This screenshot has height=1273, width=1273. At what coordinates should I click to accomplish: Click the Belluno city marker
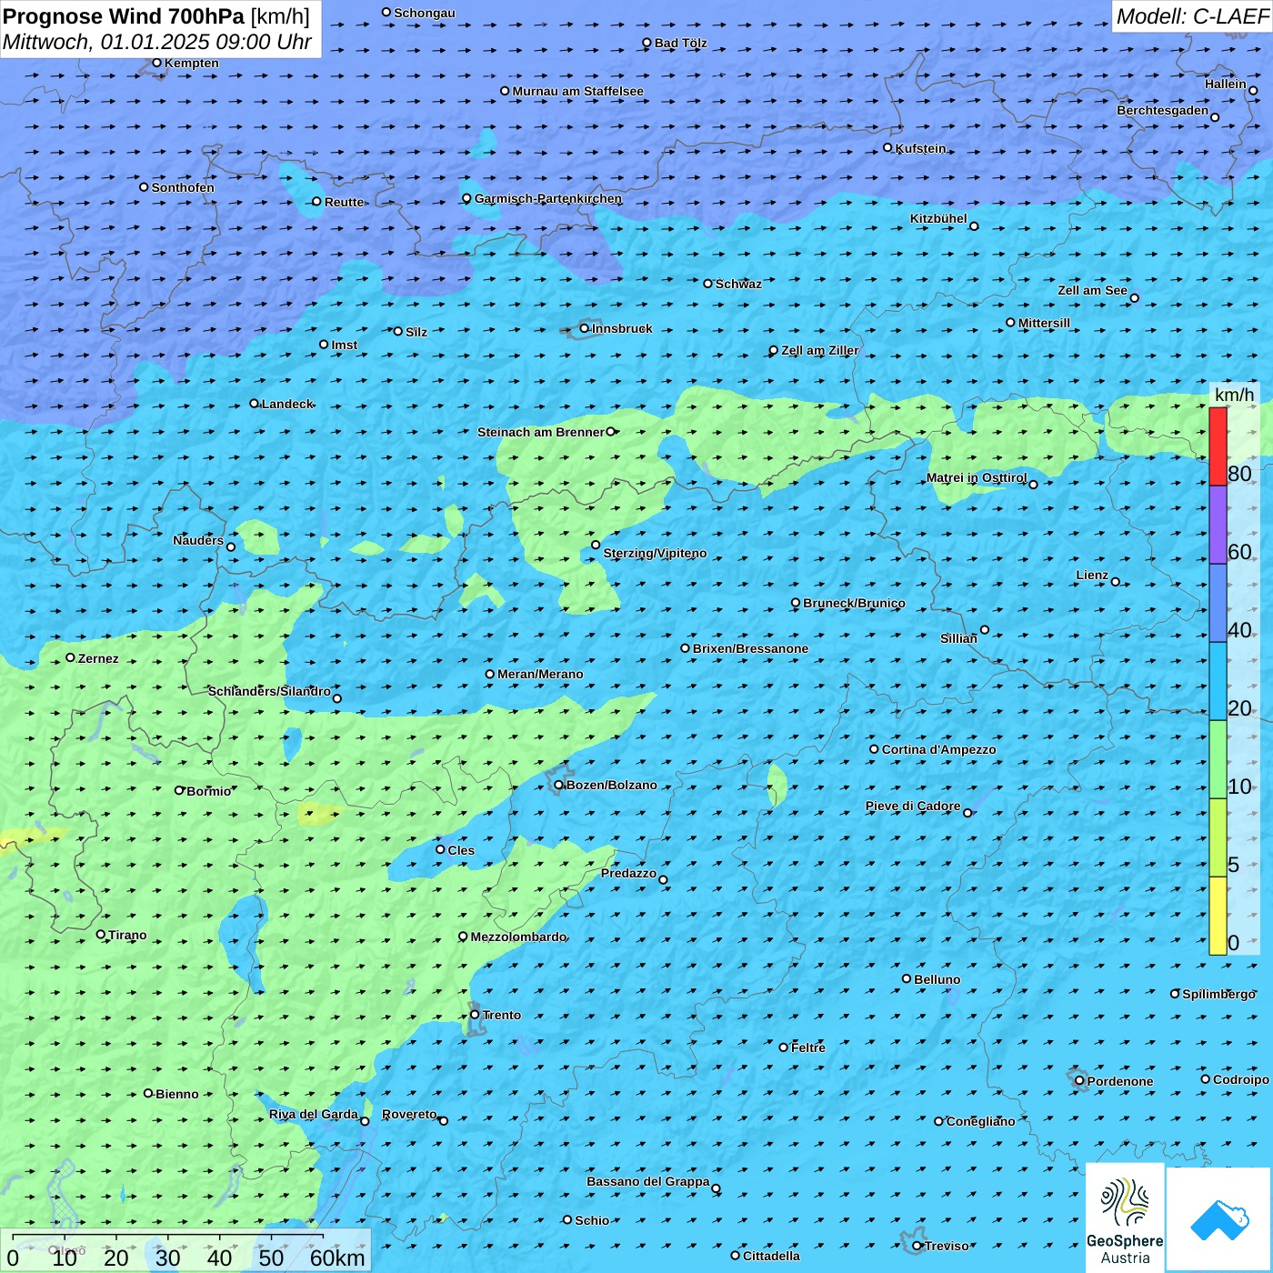(x=907, y=978)
